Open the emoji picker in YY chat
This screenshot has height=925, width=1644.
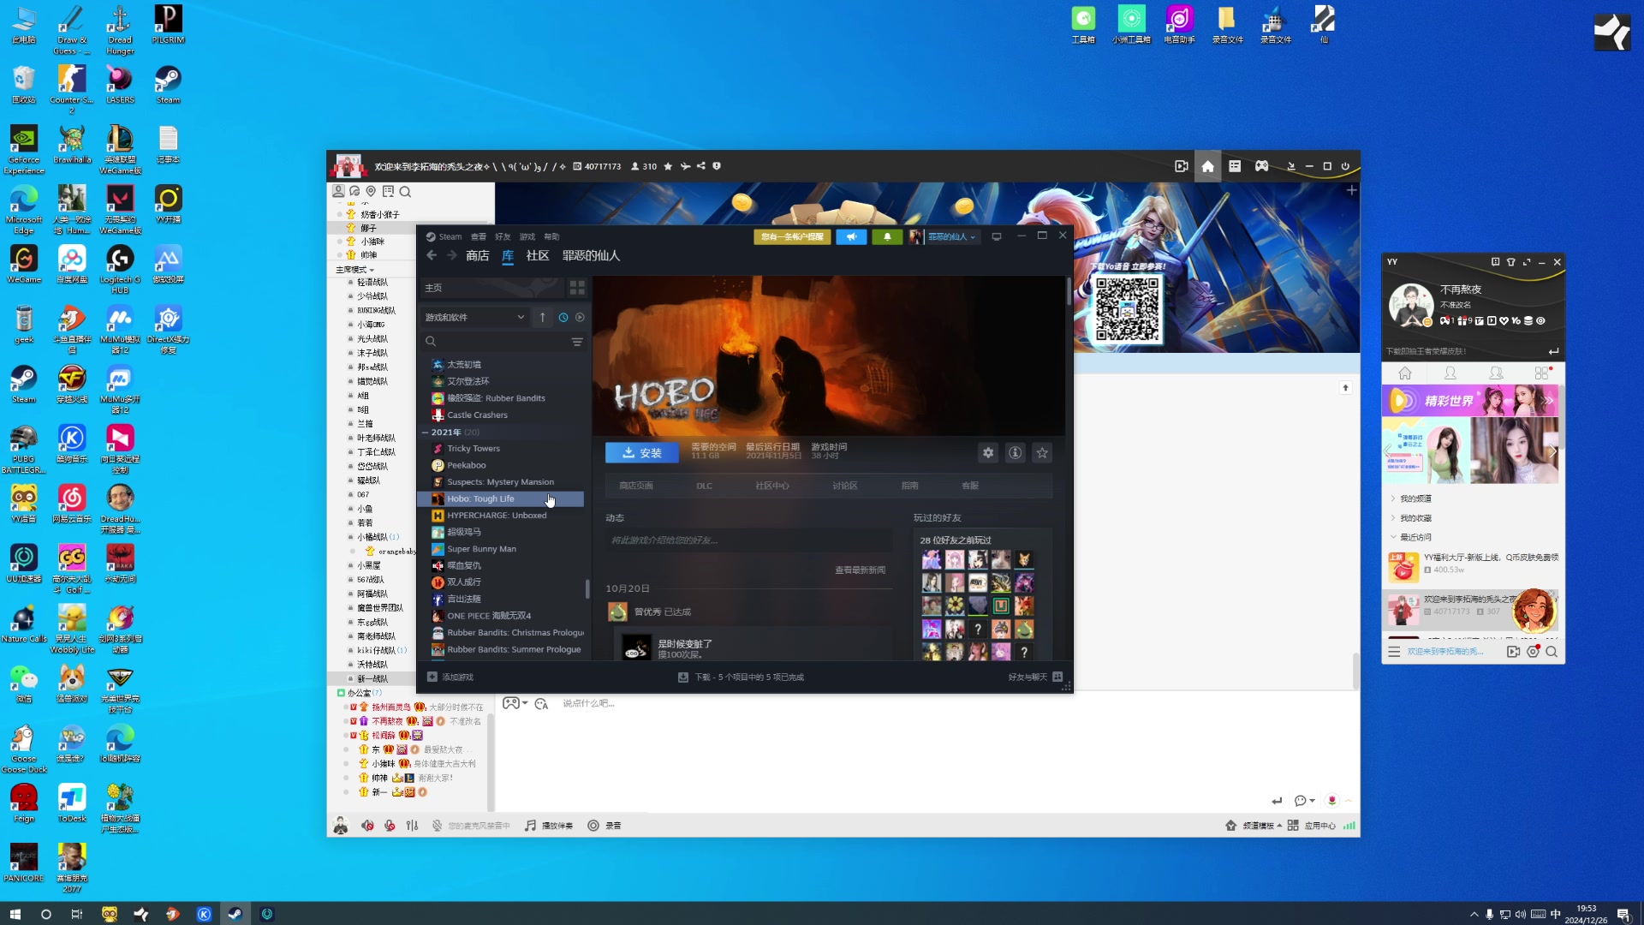[541, 704]
